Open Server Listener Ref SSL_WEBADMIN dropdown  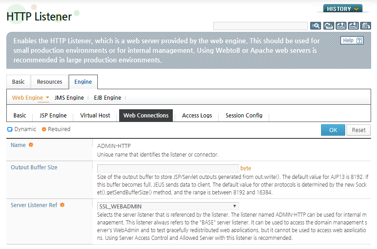point(168,206)
